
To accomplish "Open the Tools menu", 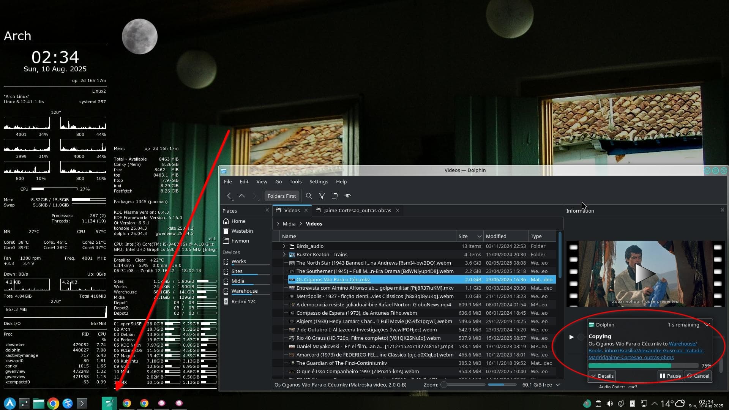I will pyautogui.click(x=295, y=181).
